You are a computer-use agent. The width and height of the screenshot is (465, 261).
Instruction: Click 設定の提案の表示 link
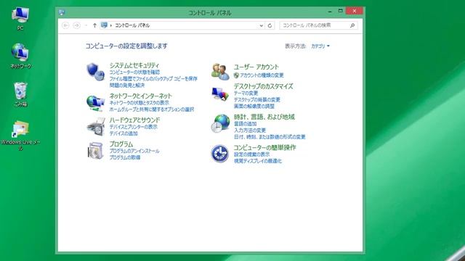click(252, 154)
